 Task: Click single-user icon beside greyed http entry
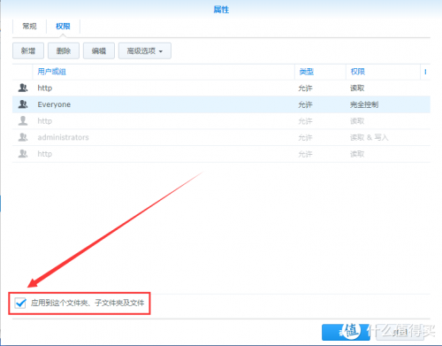pyautogui.click(x=23, y=121)
